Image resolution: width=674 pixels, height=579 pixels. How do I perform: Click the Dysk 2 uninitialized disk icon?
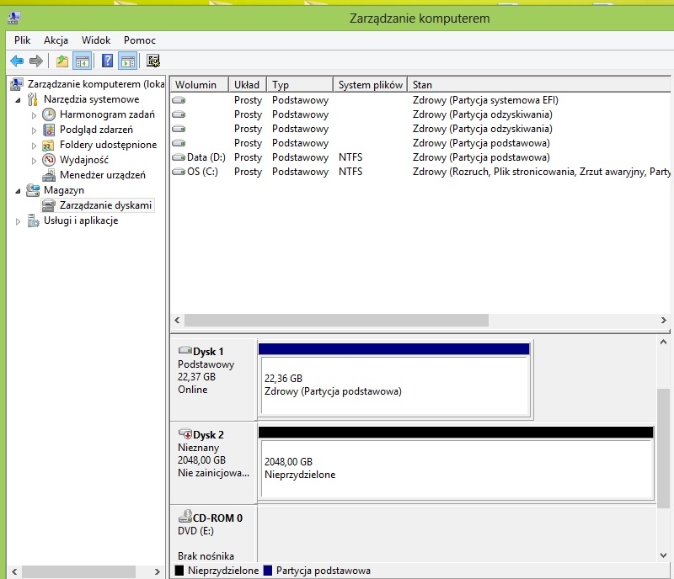tap(185, 433)
